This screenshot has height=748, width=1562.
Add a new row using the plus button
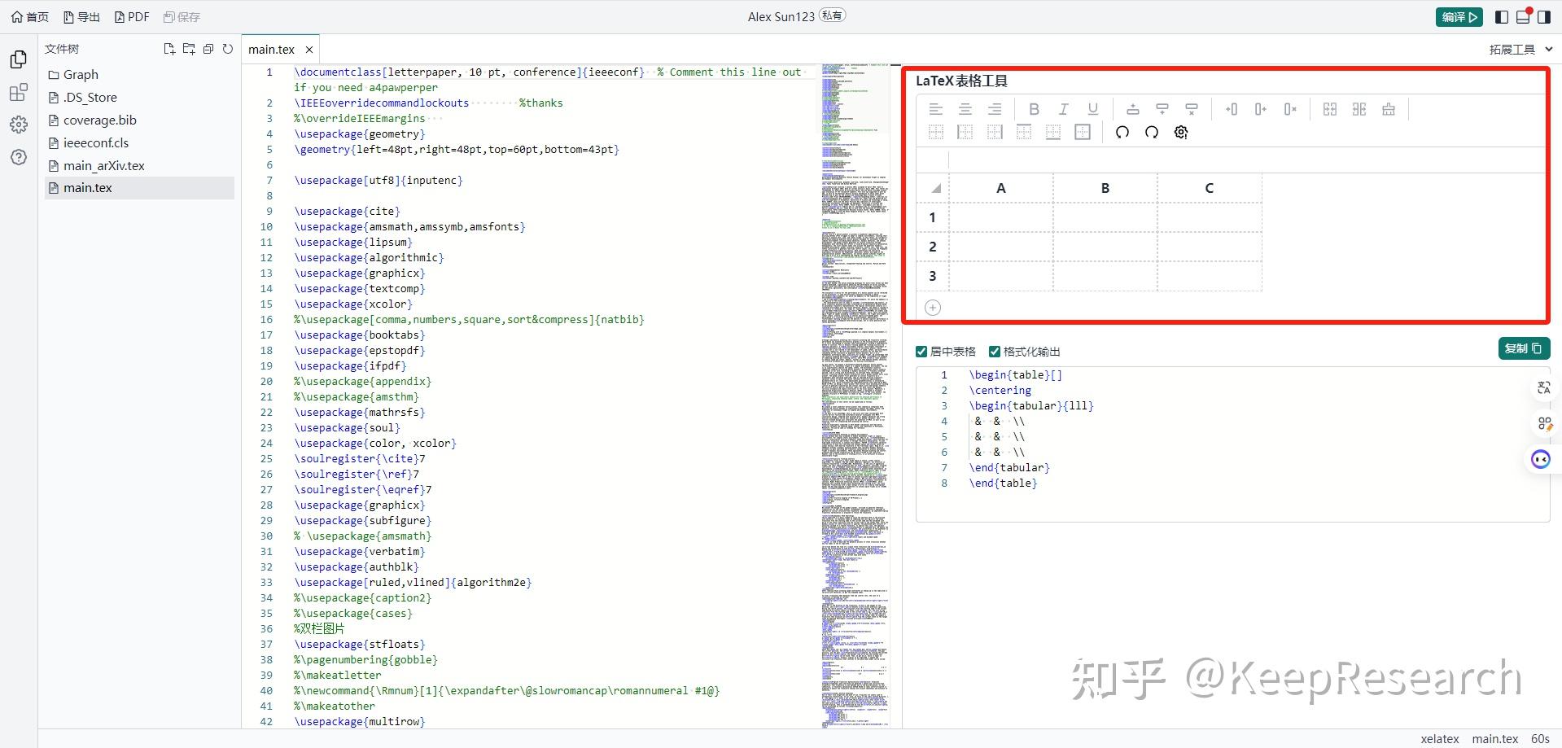click(933, 307)
